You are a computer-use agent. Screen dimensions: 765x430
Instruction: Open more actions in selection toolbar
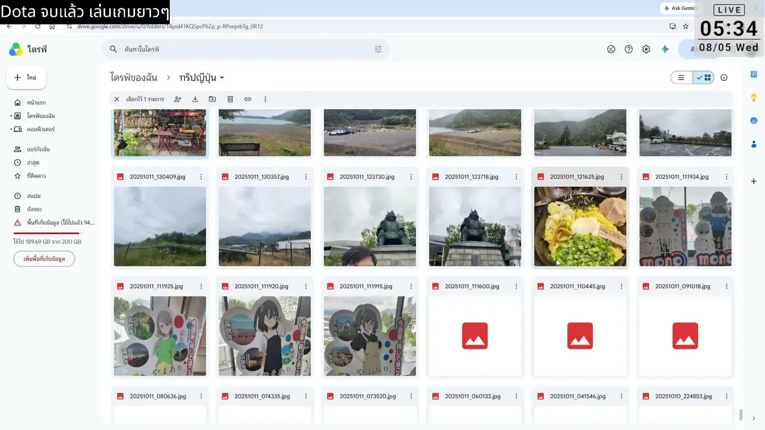(x=265, y=99)
